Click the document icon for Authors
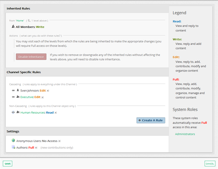Viewport: 218px width, 169px height. point(13,147)
